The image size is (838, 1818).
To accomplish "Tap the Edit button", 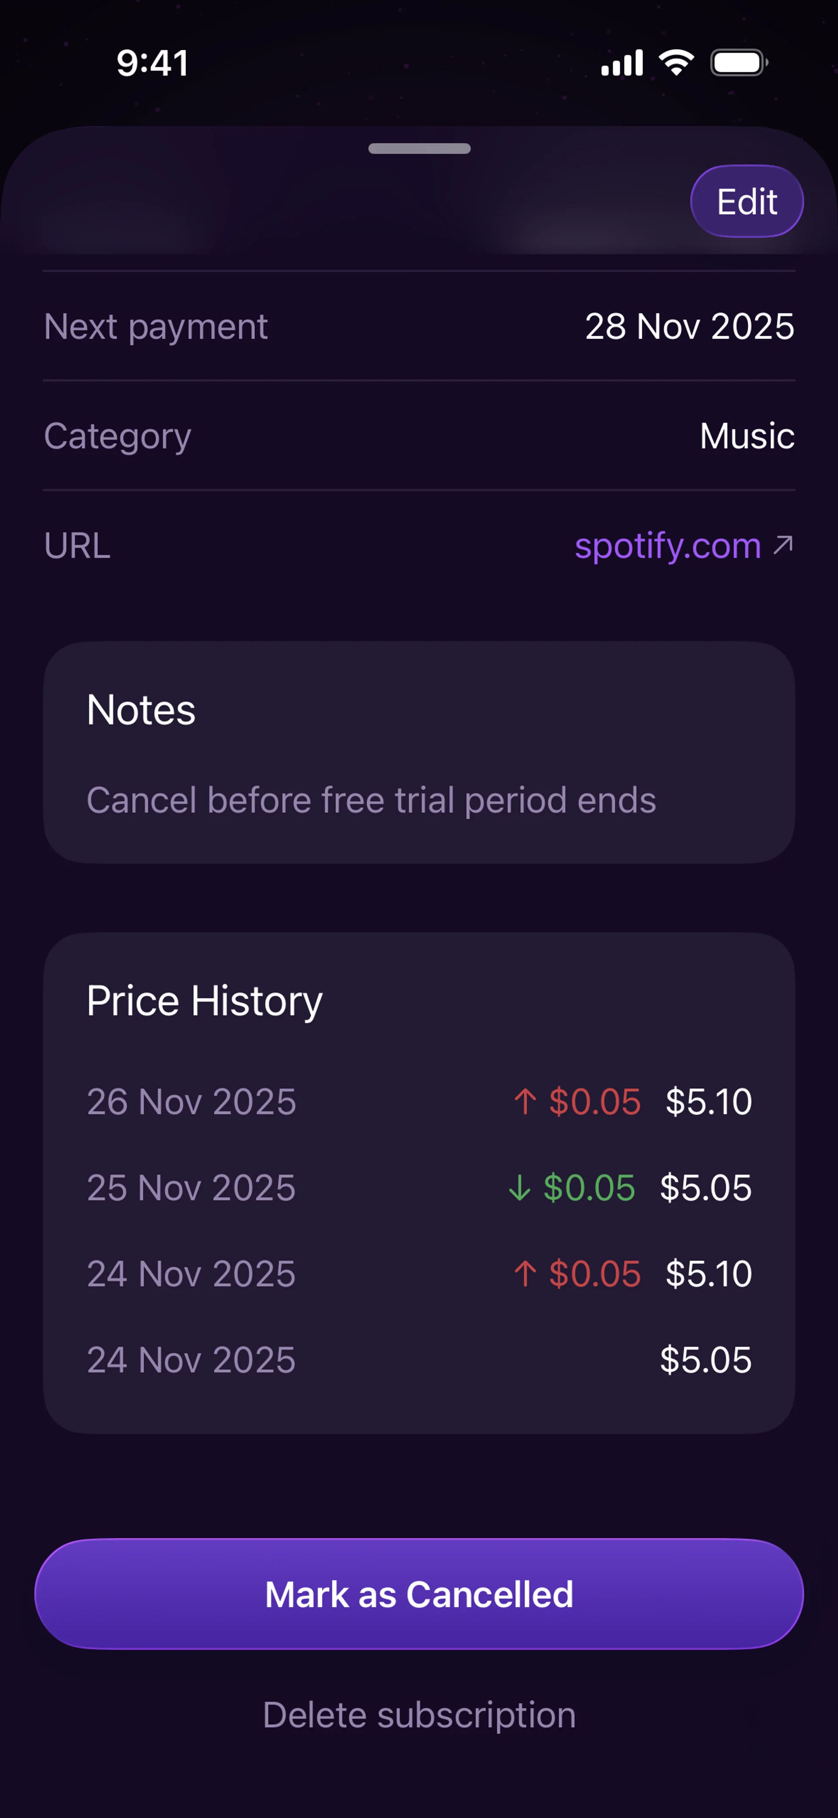I will tap(746, 202).
